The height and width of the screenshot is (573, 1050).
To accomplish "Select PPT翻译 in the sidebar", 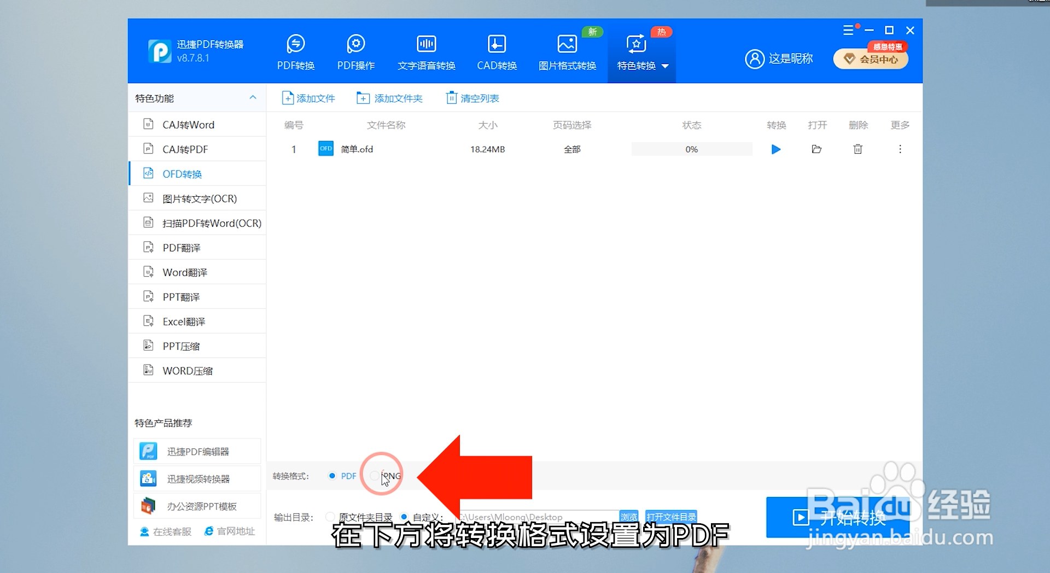I will pyautogui.click(x=197, y=297).
